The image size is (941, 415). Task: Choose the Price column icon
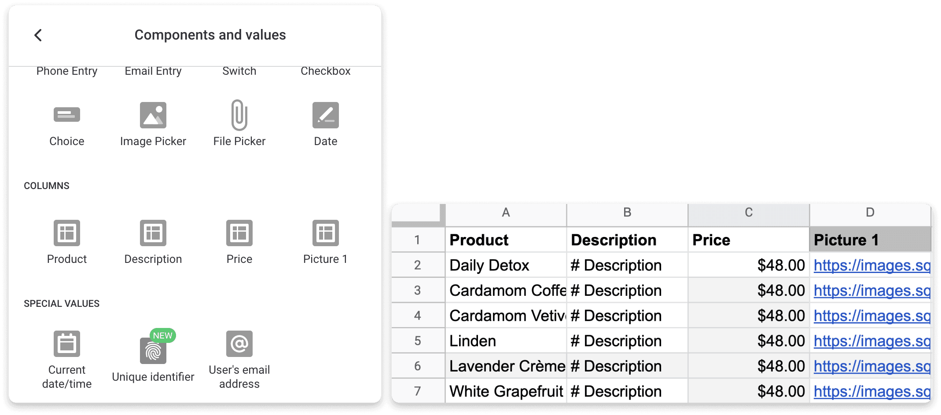(239, 233)
